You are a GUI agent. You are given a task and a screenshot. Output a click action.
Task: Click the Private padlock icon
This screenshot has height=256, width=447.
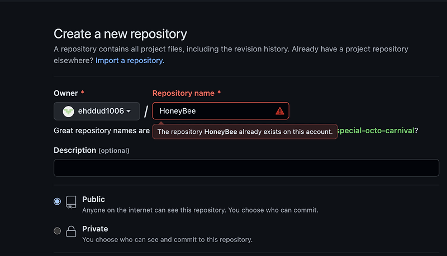tap(71, 231)
